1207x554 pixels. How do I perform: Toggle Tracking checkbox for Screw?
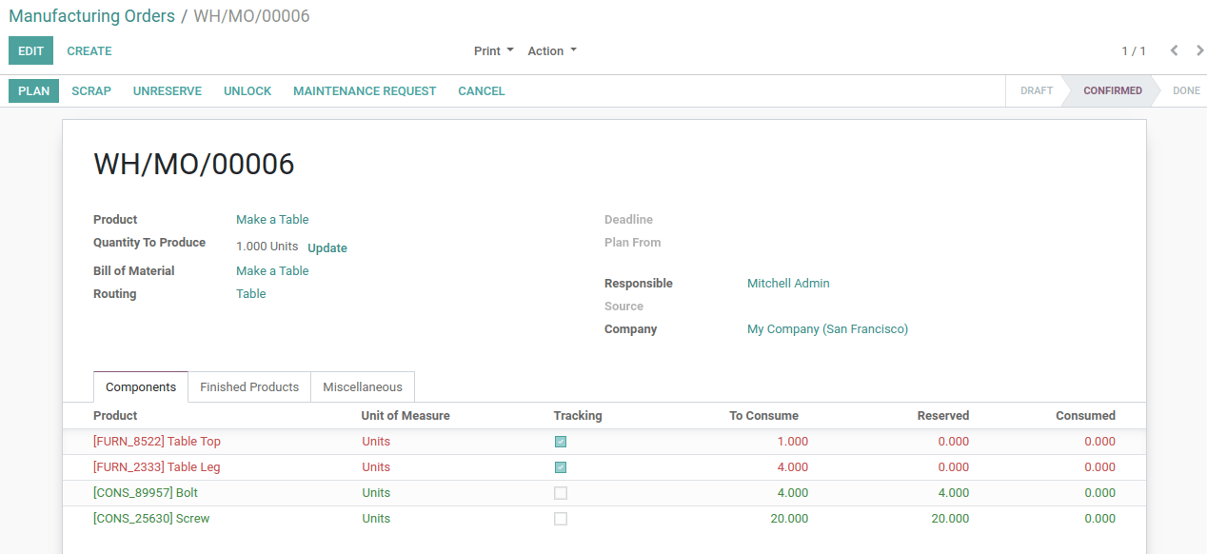561,519
